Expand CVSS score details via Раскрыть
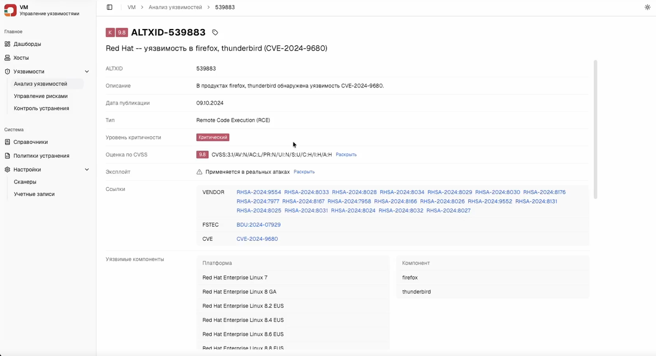The height and width of the screenshot is (356, 656). pyautogui.click(x=346, y=154)
